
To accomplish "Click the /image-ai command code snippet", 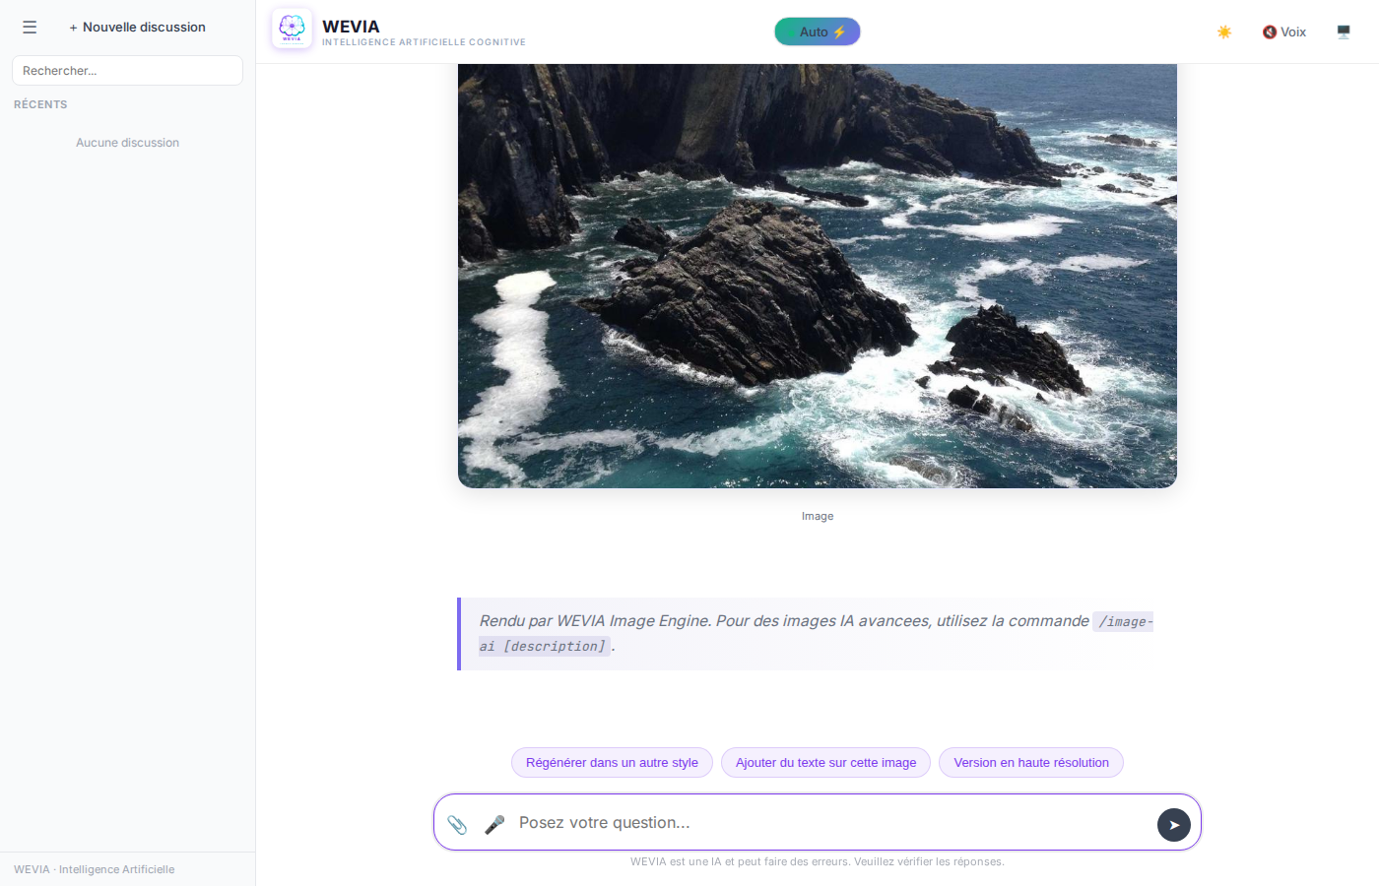I will click(x=1123, y=622).
